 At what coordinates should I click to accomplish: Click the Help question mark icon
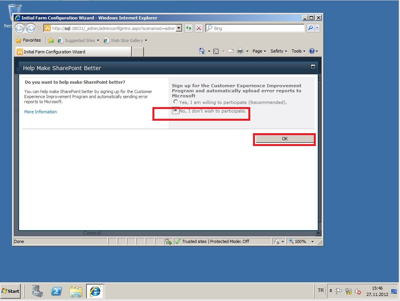[312, 51]
